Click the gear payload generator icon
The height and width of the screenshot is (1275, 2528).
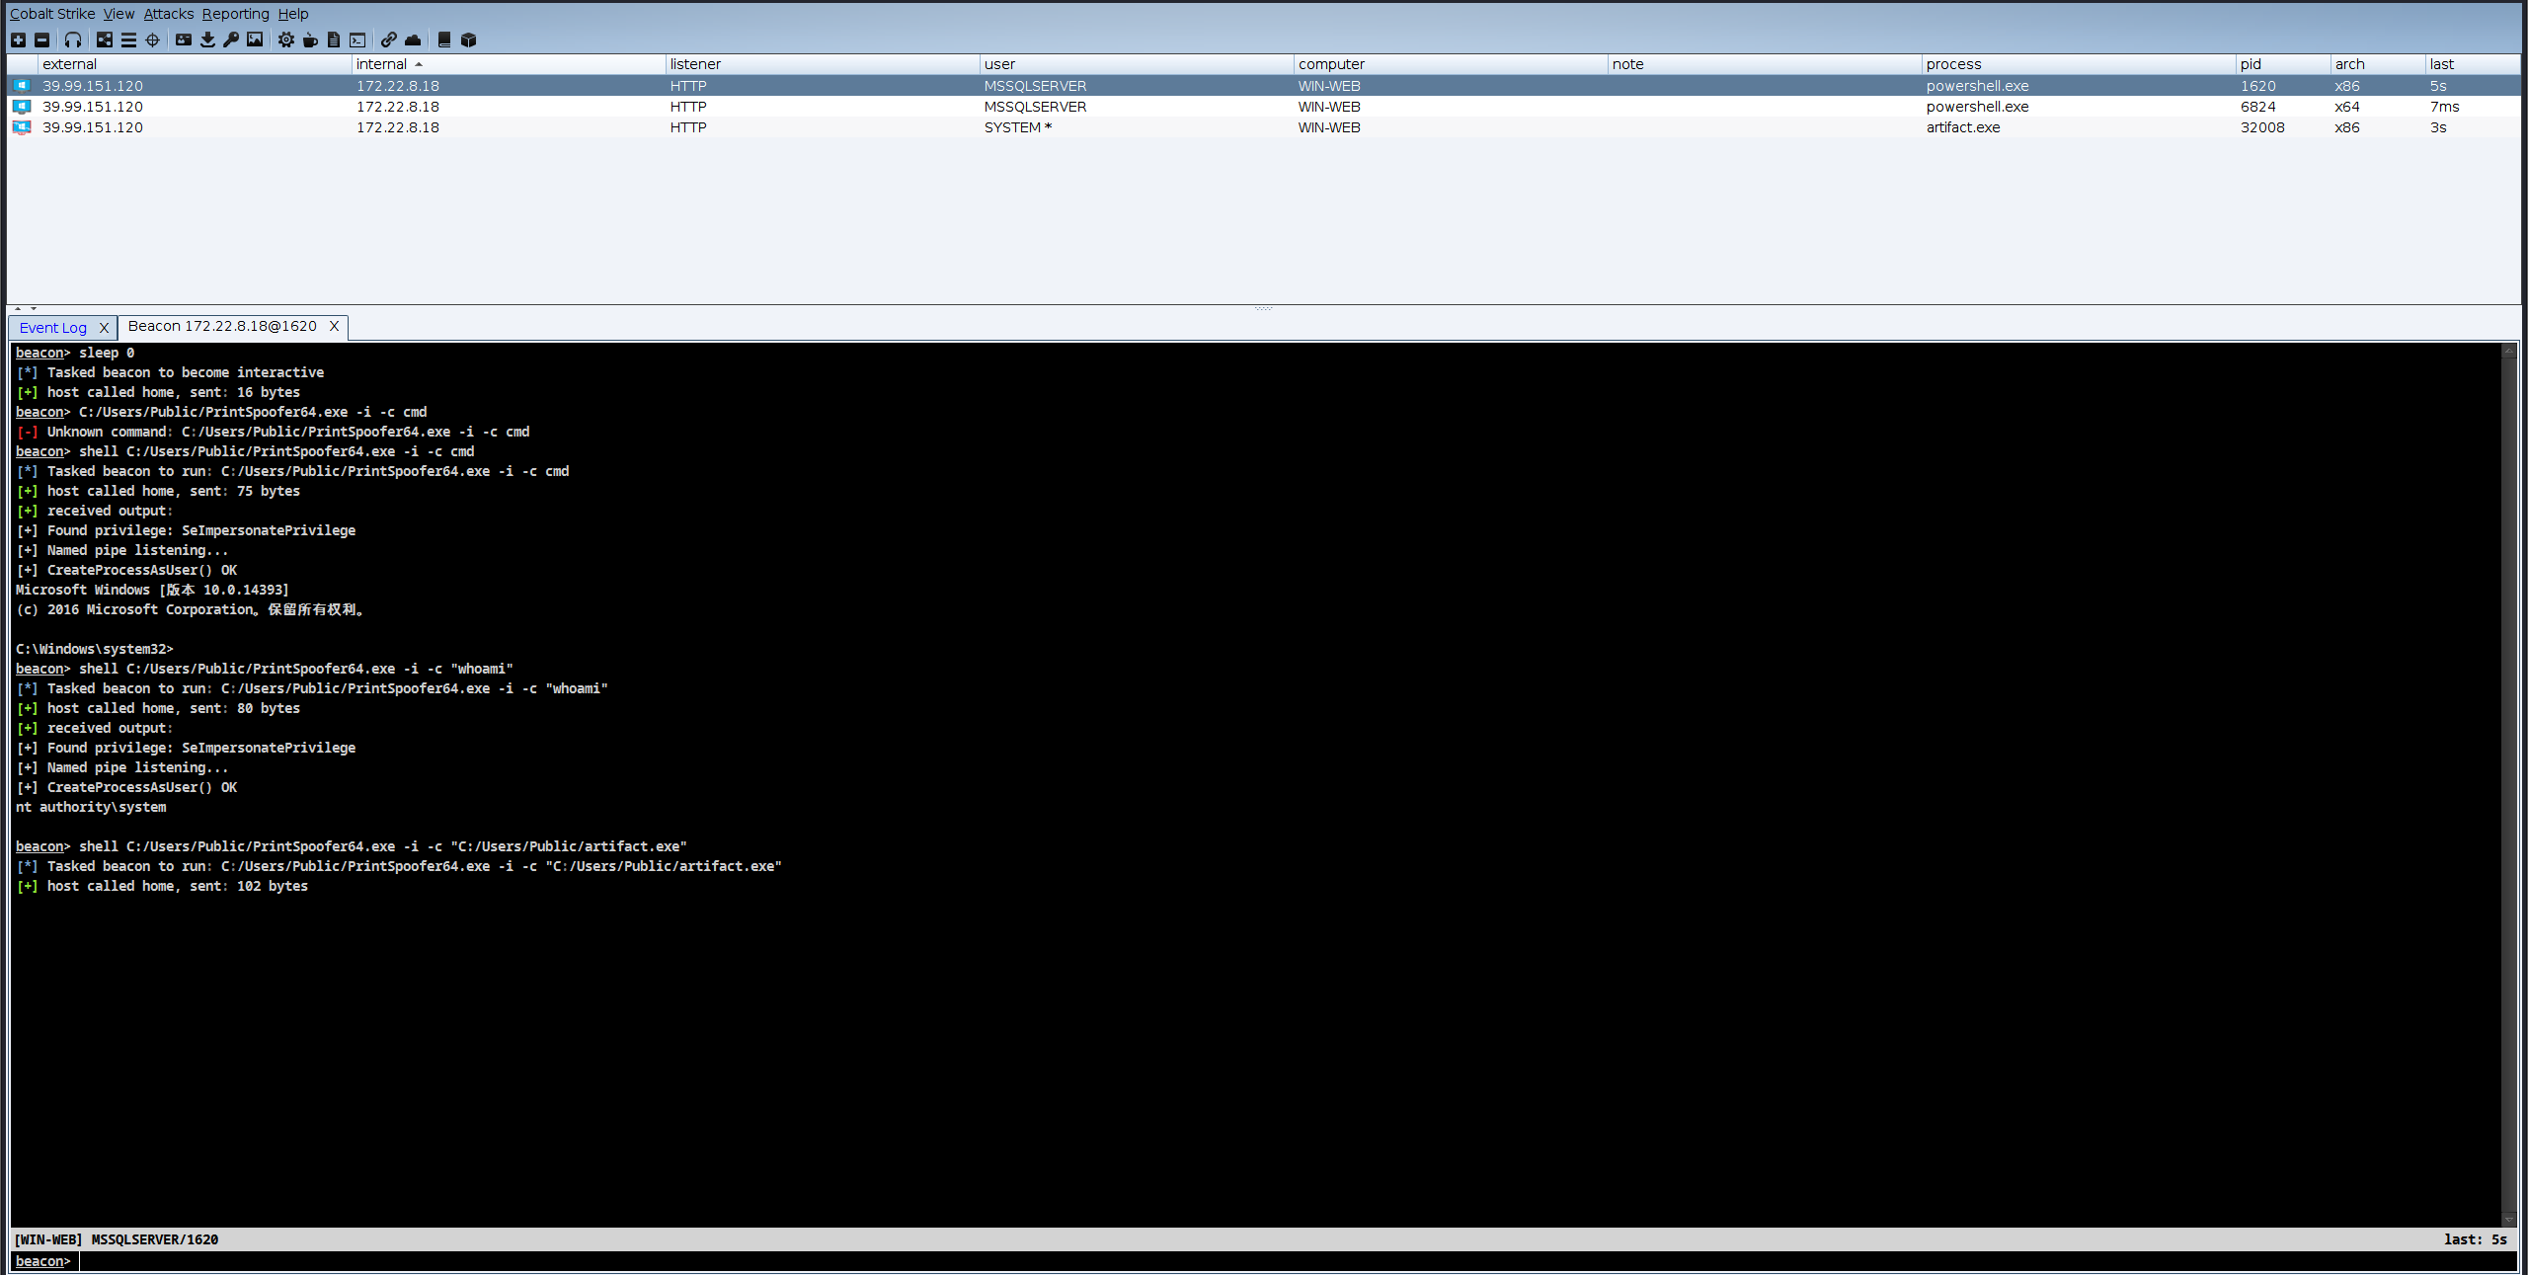[285, 40]
